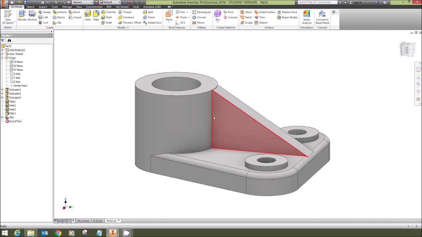Choose Delete Face tool
The width and height of the screenshot is (422, 237).
tap(152, 23)
